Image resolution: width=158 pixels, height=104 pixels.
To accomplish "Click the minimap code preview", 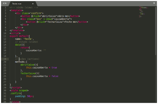I will (x=143, y=12).
